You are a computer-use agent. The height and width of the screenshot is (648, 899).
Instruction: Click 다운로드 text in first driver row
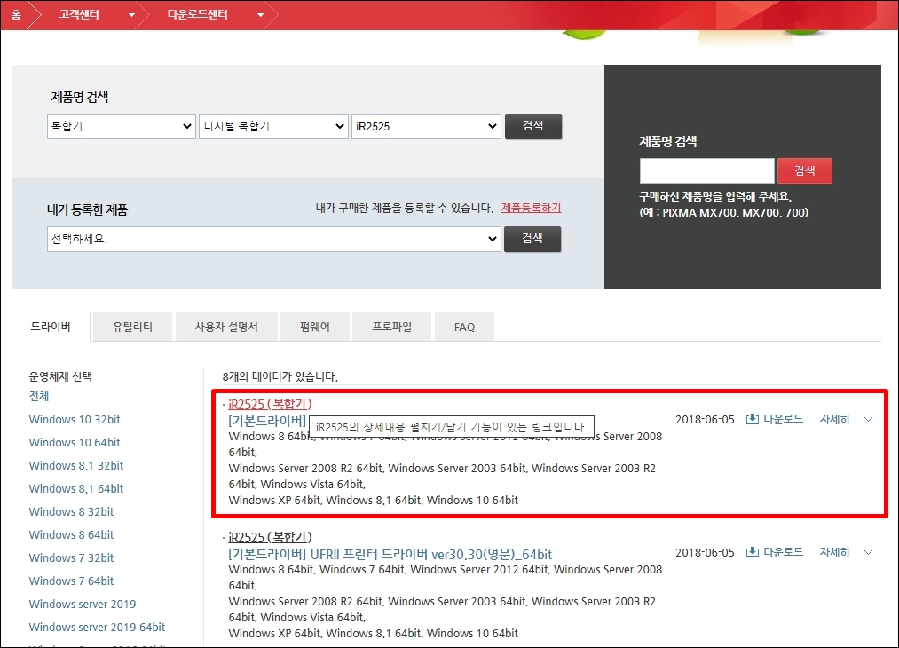coord(783,419)
